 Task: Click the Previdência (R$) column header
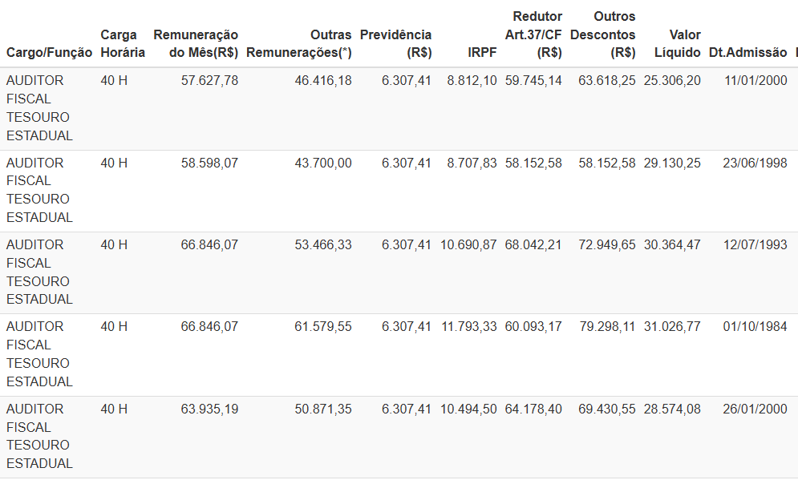click(x=395, y=44)
